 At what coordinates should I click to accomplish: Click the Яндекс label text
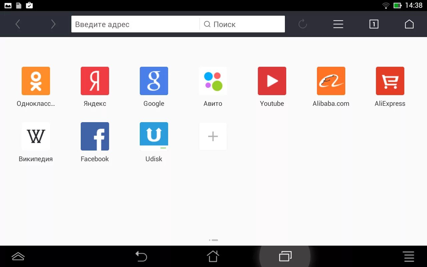click(95, 104)
